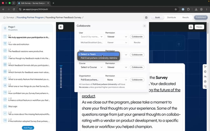
Task: Toggle the sidebar panel icon on canvas
Action: pyautogui.click(x=61, y=27)
